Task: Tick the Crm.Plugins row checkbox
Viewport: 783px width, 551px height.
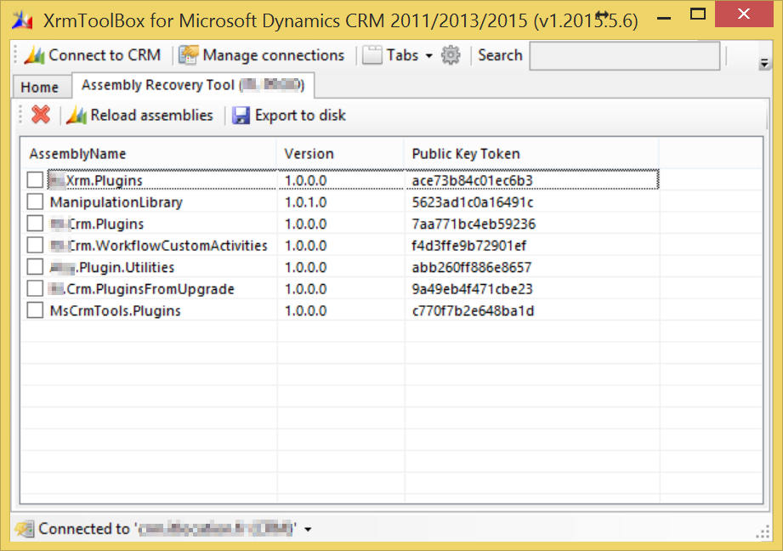Action: tap(35, 224)
